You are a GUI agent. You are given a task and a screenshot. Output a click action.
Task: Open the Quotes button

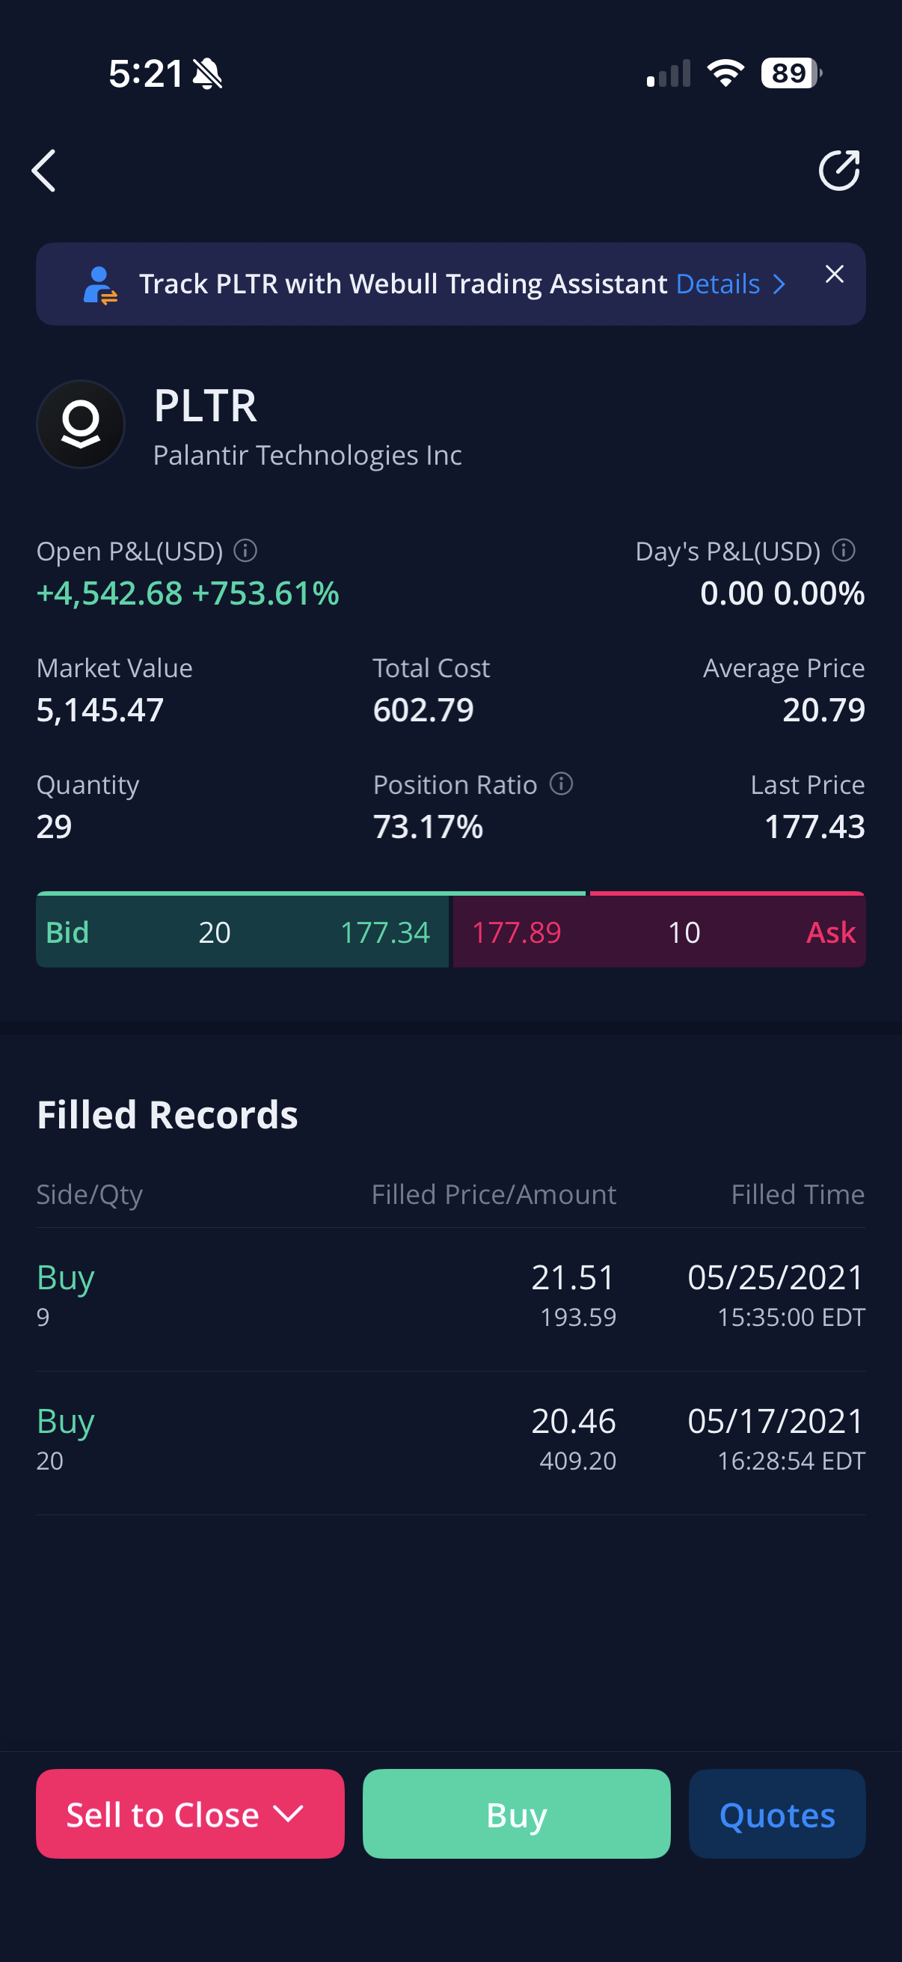click(x=776, y=1814)
